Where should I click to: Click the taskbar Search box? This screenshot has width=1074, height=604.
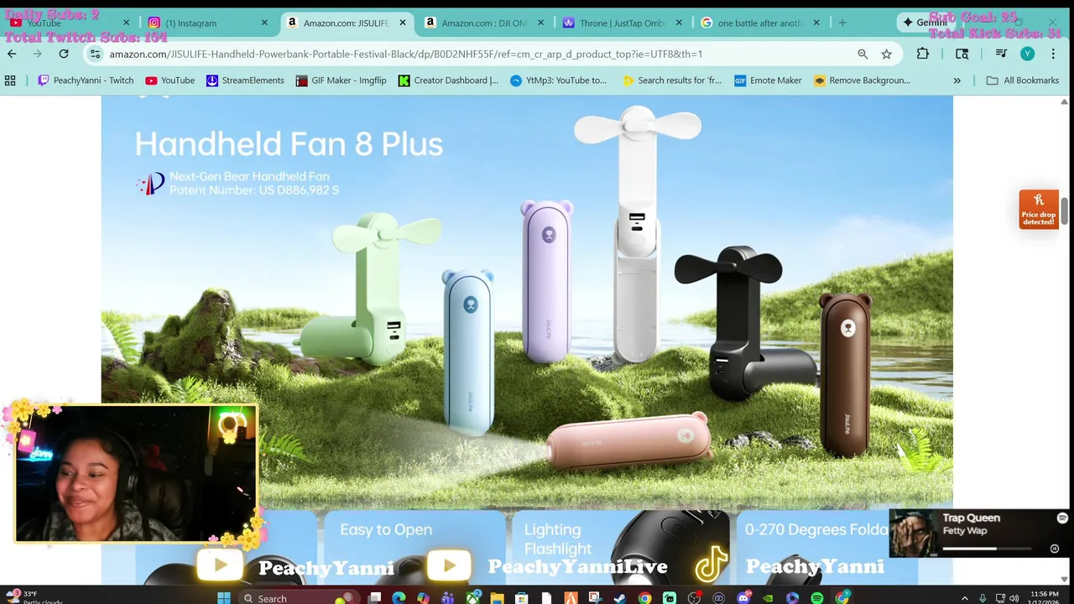[x=299, y=597]
